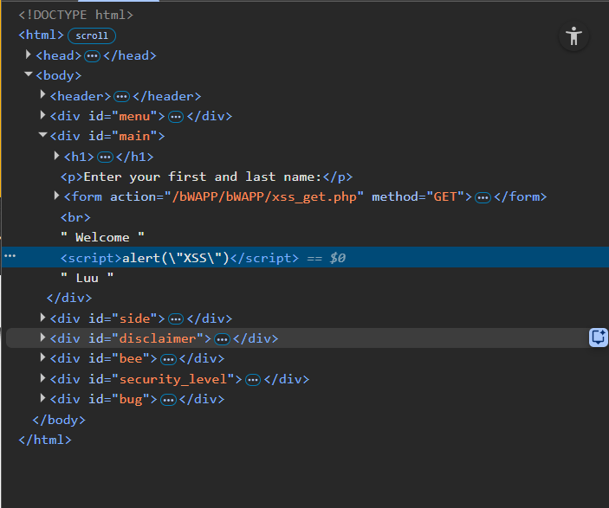
Task: Expand the head element arrow
Action: point(29,55)
